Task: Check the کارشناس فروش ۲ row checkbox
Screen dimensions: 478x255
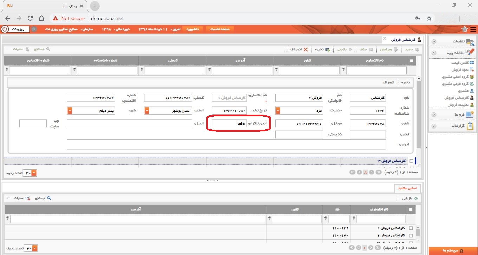Action: tap(411, 236)
